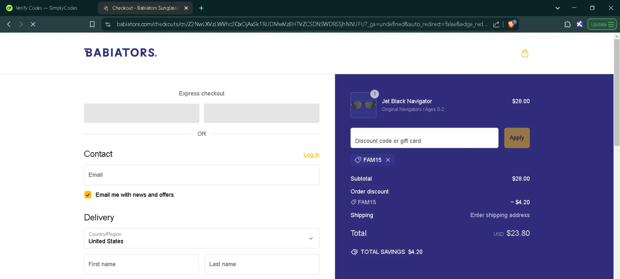Click the − $4.20 order discount amount
Screen dimensions: 620x279
(520, 202)
